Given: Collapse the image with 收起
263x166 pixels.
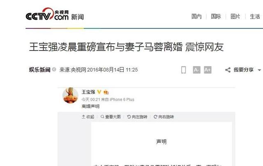Looking at the screenshot, I should [x=88, y=117].
